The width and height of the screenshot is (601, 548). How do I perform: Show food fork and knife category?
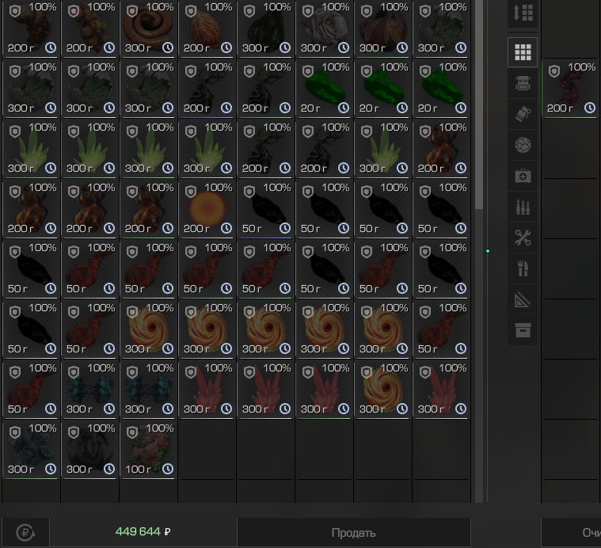click(523, 268)
